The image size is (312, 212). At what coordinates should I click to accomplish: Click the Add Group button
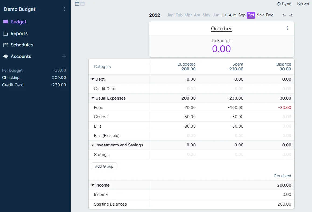(104, 166)
